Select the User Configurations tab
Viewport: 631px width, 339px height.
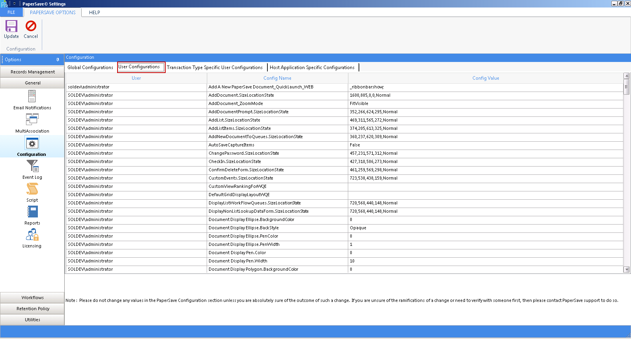click(x=141, y=67)
